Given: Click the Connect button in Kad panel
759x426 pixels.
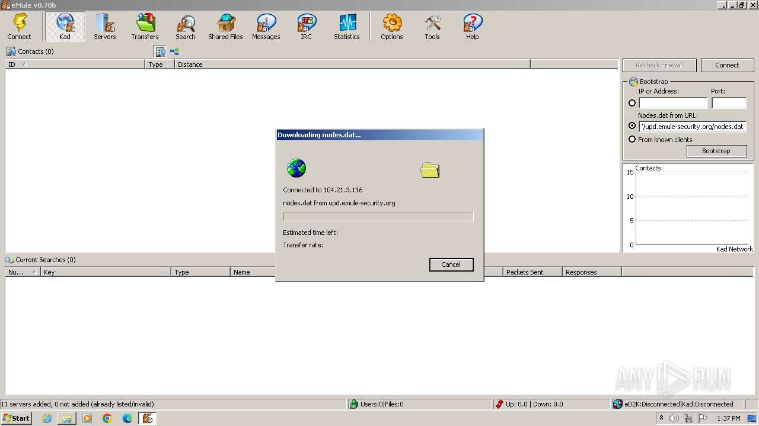Looking at the screenshot, I should (727, 65).
